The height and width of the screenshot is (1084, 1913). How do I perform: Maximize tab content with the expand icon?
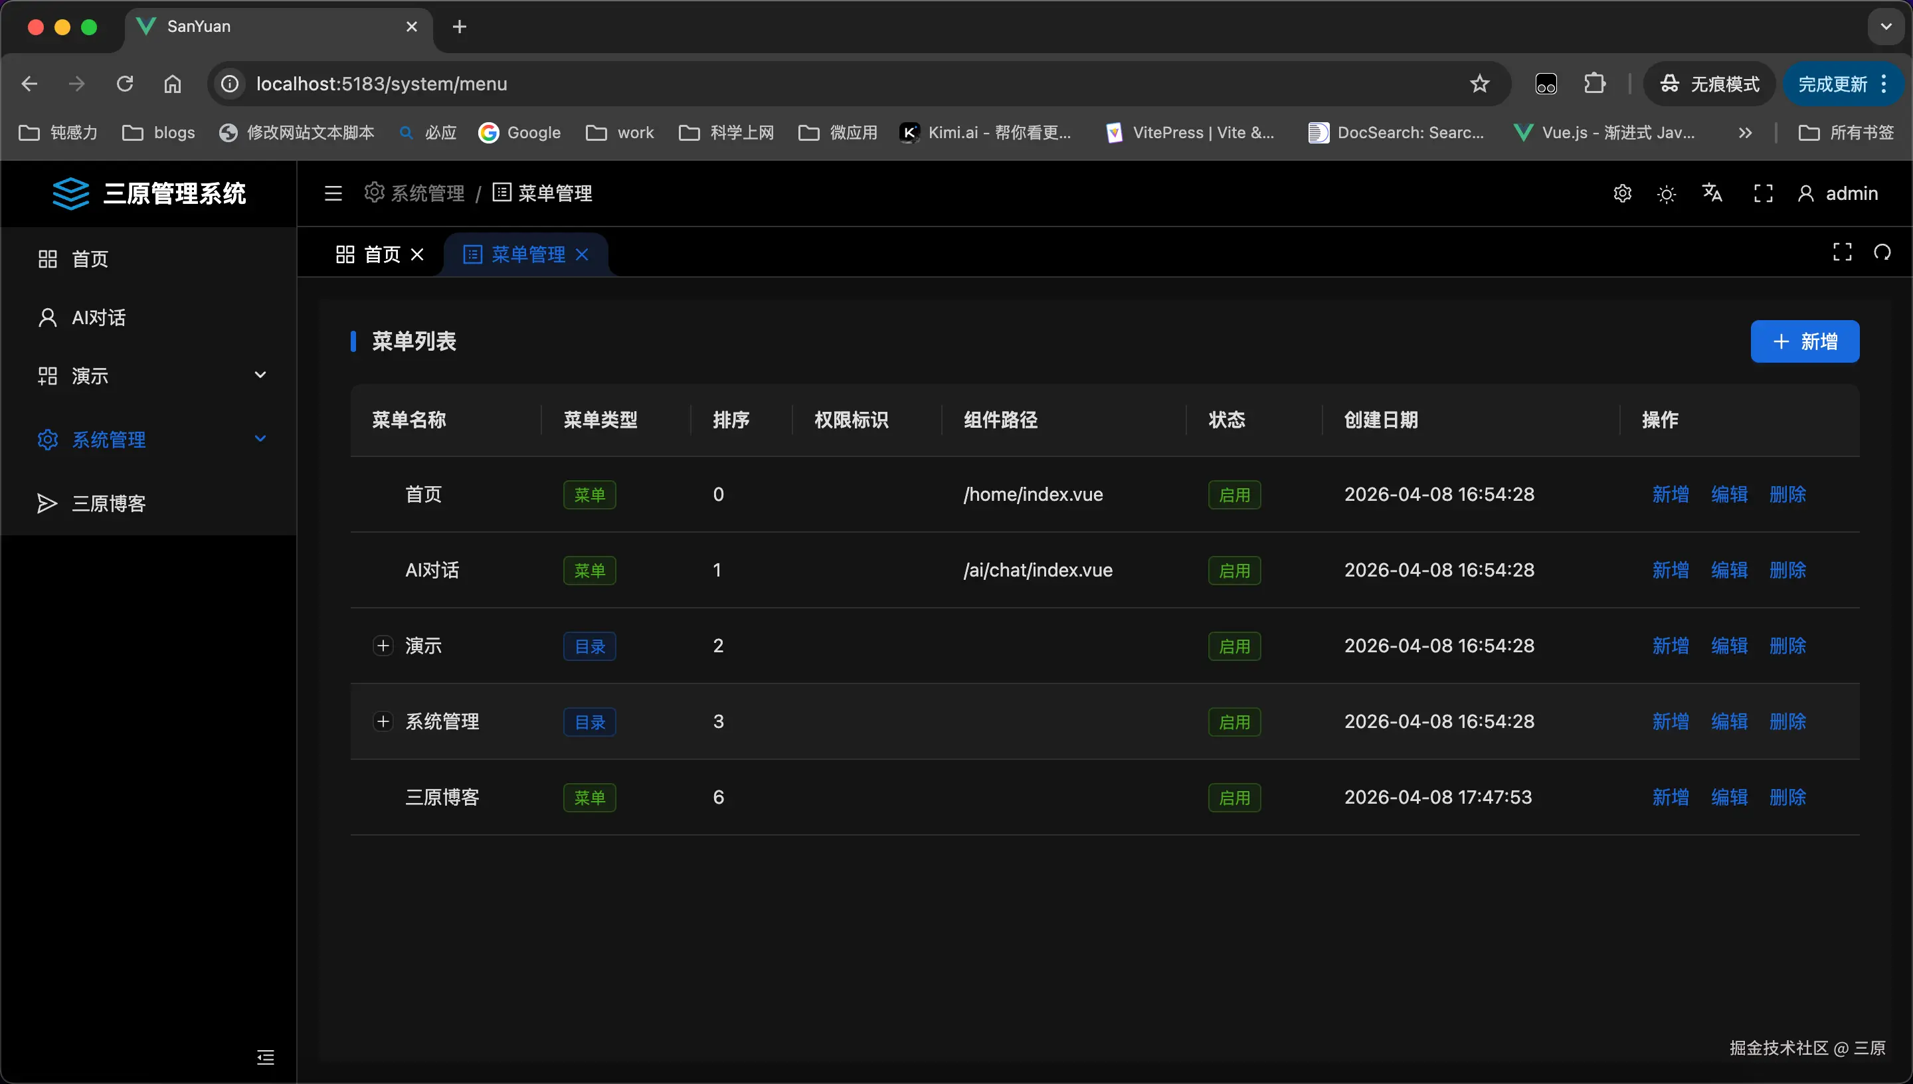[1843, 252]
